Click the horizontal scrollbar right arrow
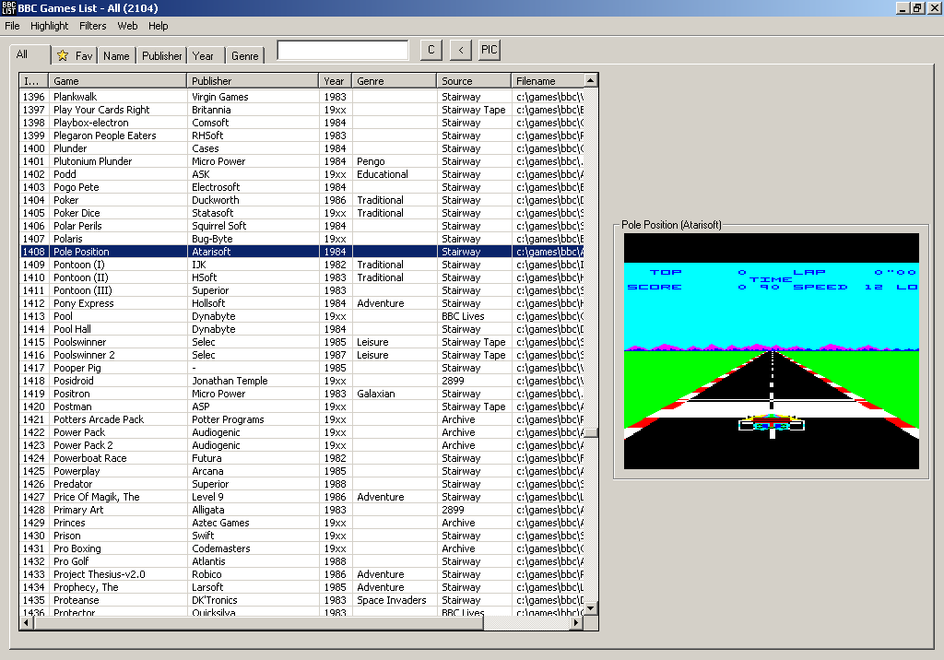The image size is (944, 660). pos(577,622)
